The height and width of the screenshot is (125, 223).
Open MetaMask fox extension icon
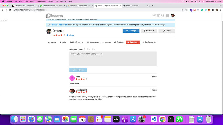209,10
